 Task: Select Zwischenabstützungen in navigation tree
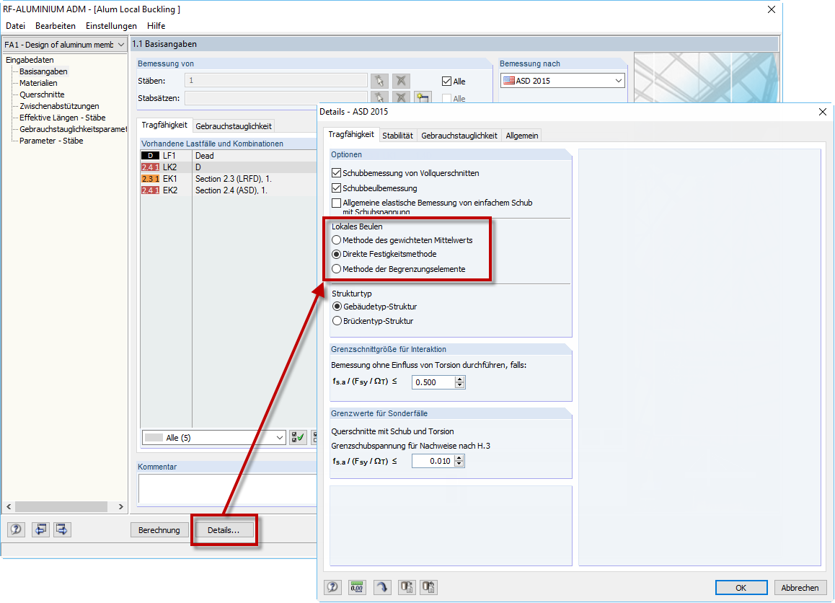coord(59,106)
